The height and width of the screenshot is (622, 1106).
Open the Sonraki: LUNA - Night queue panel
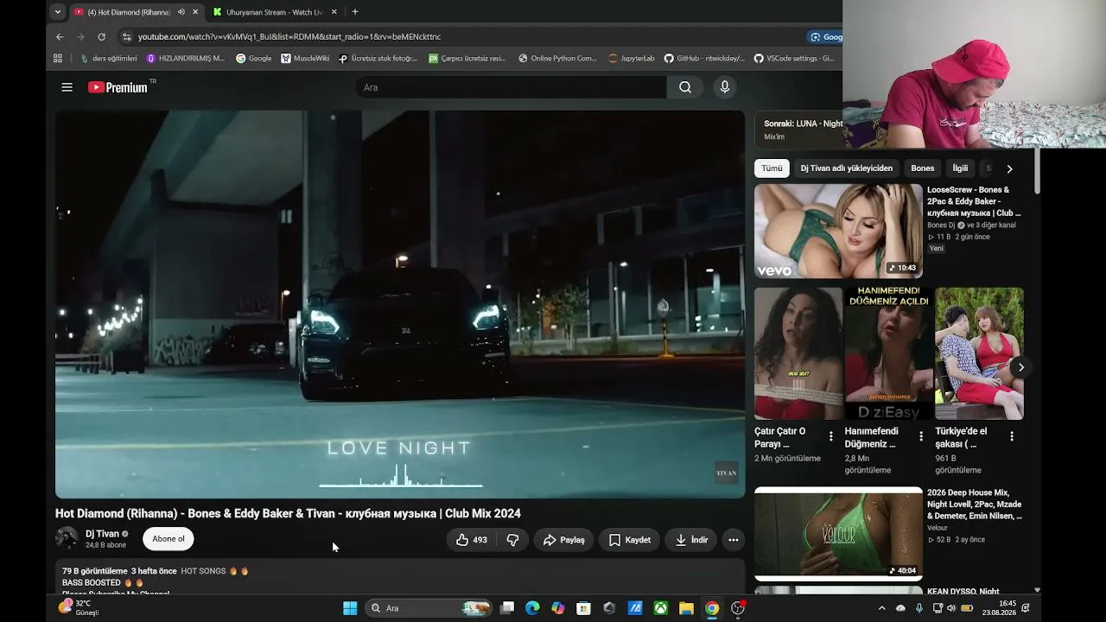coord(798,130)
